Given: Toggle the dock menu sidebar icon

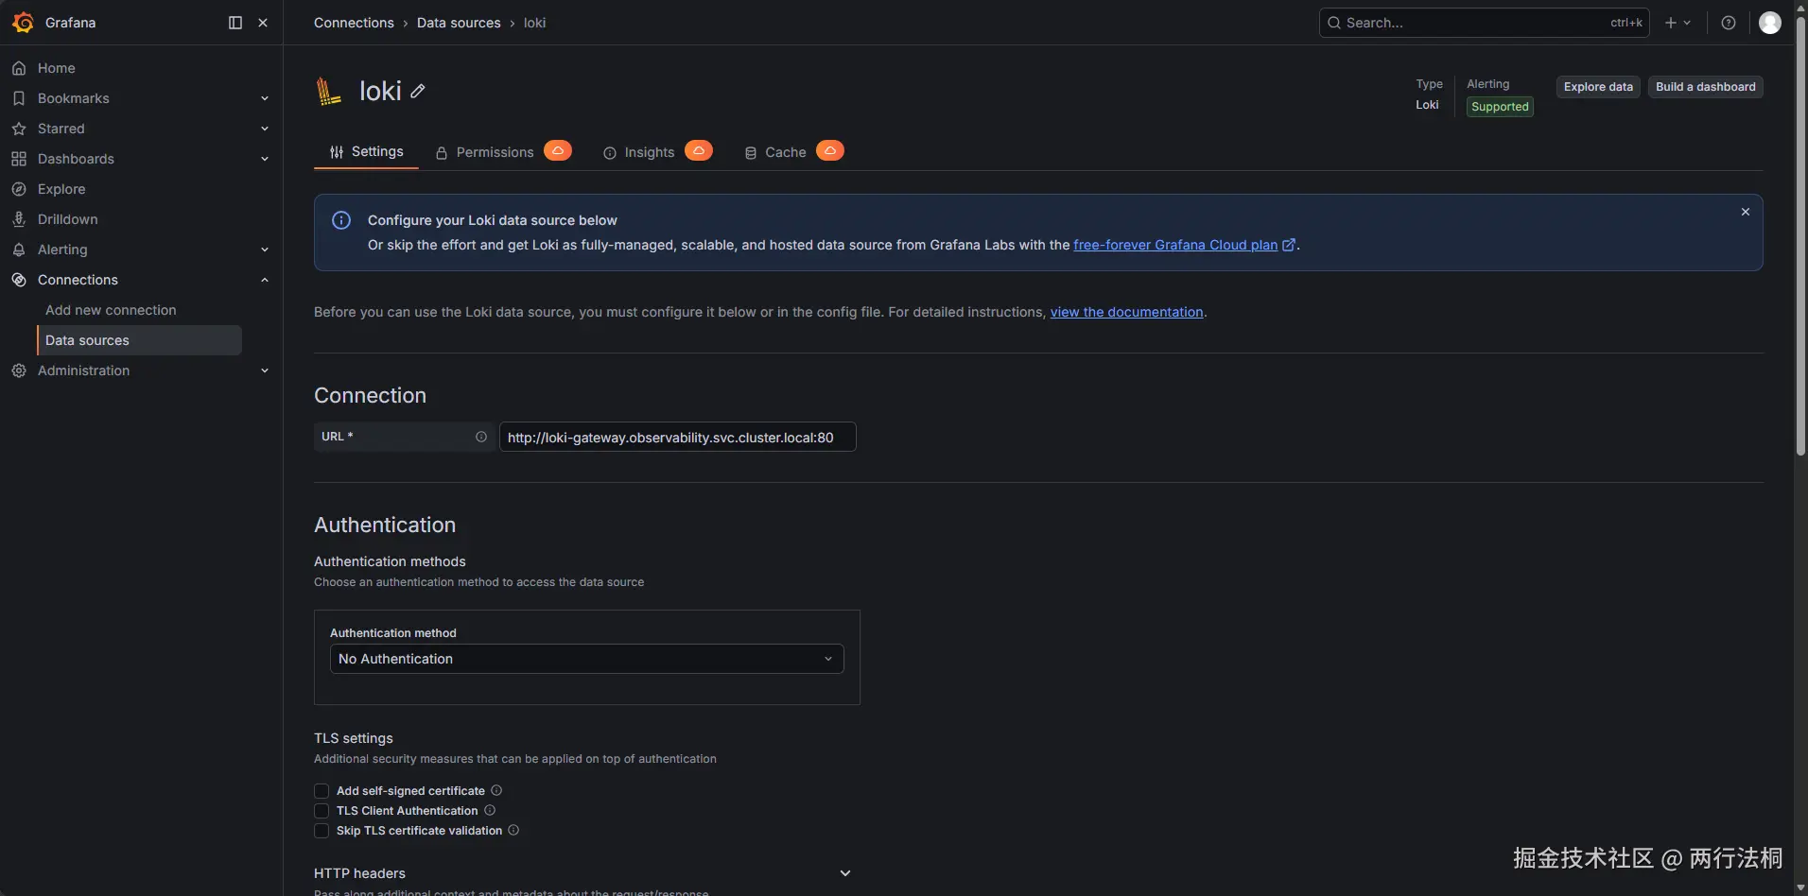Looking at the screenshot, I should (235, 23).
